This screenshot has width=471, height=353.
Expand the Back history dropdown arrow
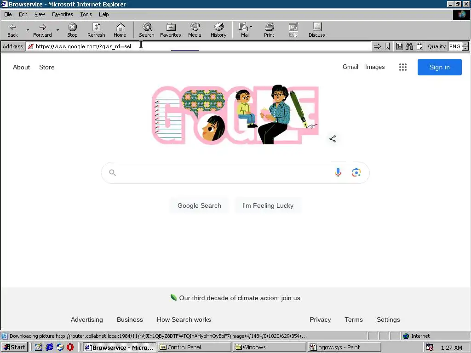[x=28, y=30]
